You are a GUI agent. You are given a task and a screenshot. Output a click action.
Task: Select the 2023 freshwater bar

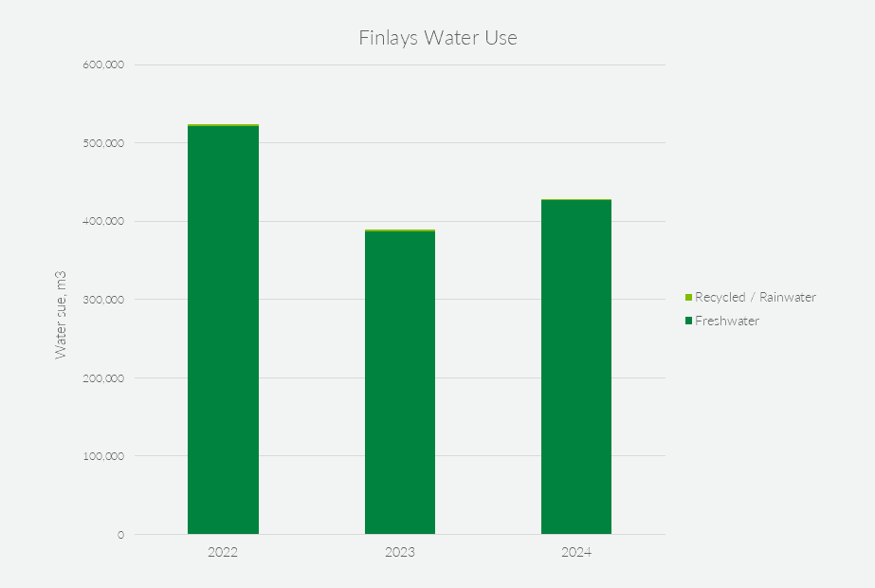tap(400, 382)
